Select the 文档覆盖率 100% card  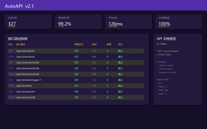click(179, 22)
